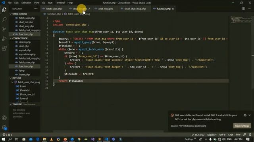This screenshot has height=142, width=254.
Task: Click the Open settings button
Action: 242,126
